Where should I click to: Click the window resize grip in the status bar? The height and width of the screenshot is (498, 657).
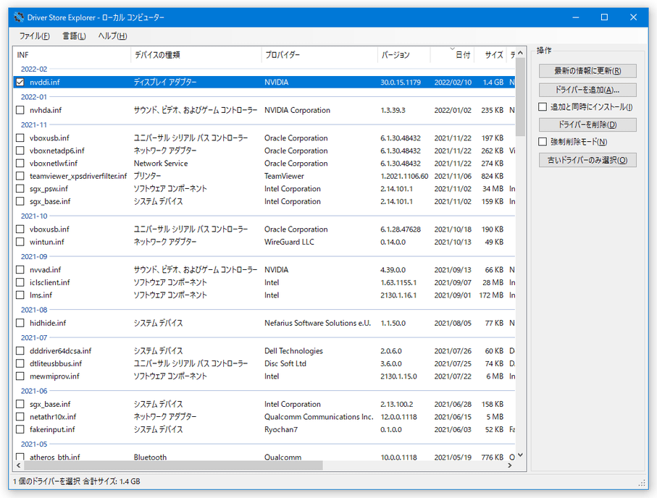pyautogui.click(x=642, y=483)
